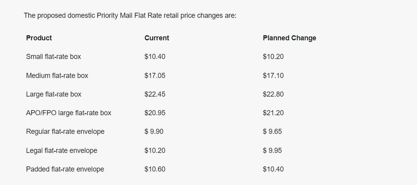This screenshot has height=185, width=417.
Task: Click APO/FPO large flat-rate box label
Action: pyautogui.click(x=69, y=113)
